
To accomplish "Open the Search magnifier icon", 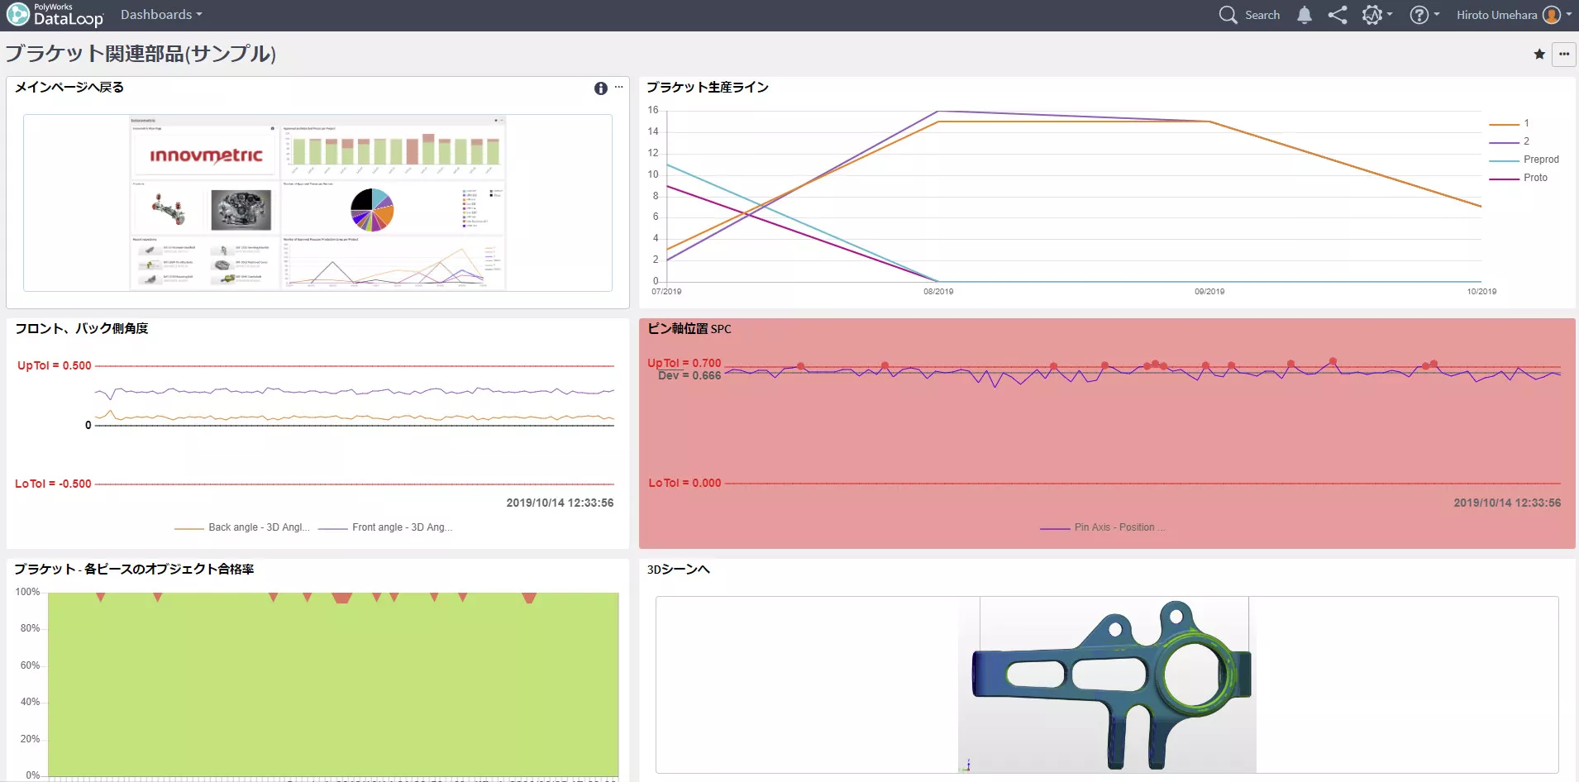I will point(1228,15).
